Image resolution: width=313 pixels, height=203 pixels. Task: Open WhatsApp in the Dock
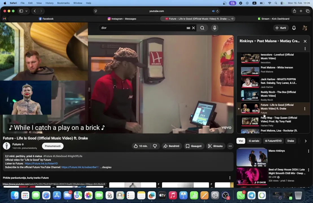241,195
